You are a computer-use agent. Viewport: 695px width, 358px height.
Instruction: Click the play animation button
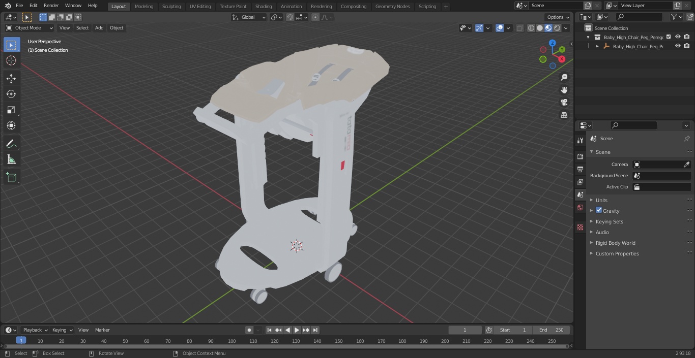click(x=297, y=330)
